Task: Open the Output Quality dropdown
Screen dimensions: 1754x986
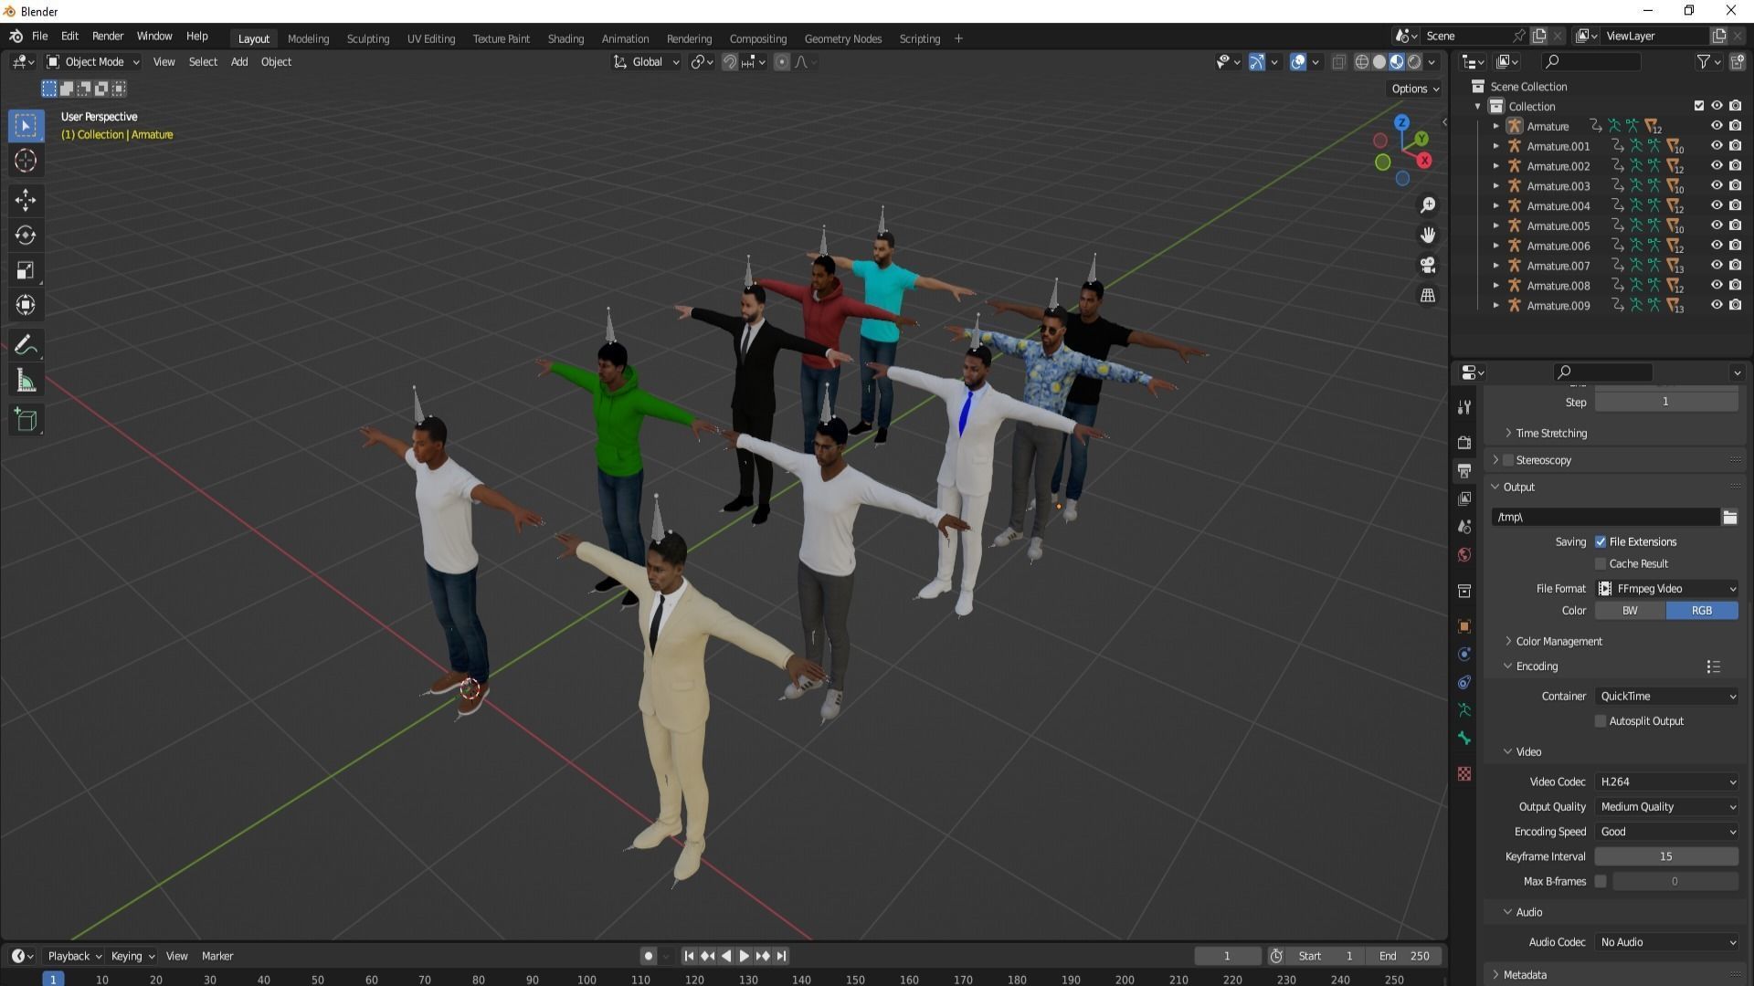Action: point(1666,807)
